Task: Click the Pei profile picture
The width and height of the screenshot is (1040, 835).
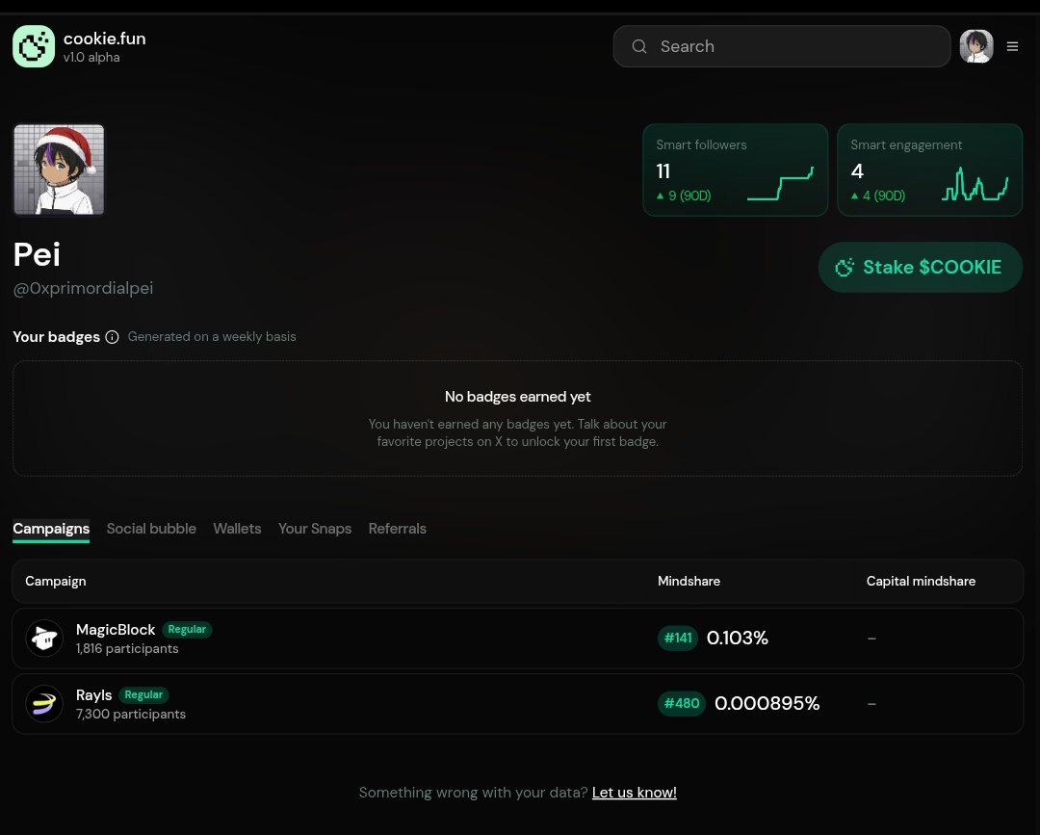Action: click(x=59, y=170)
